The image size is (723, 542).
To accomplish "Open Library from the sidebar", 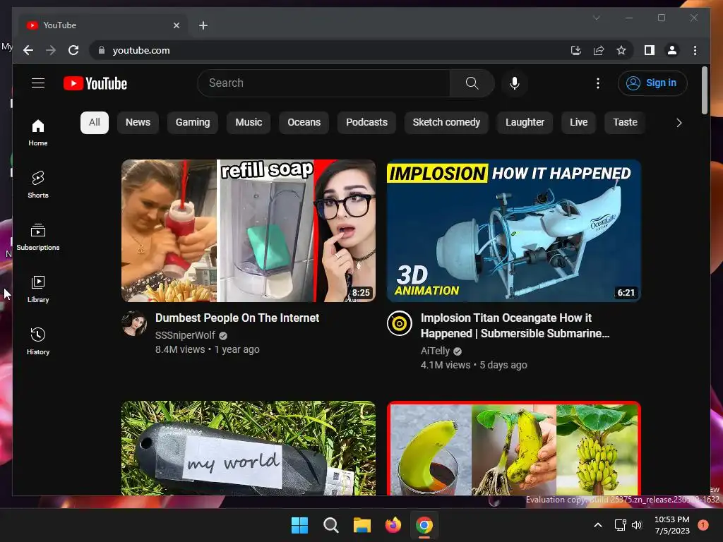I will [38, 289].
